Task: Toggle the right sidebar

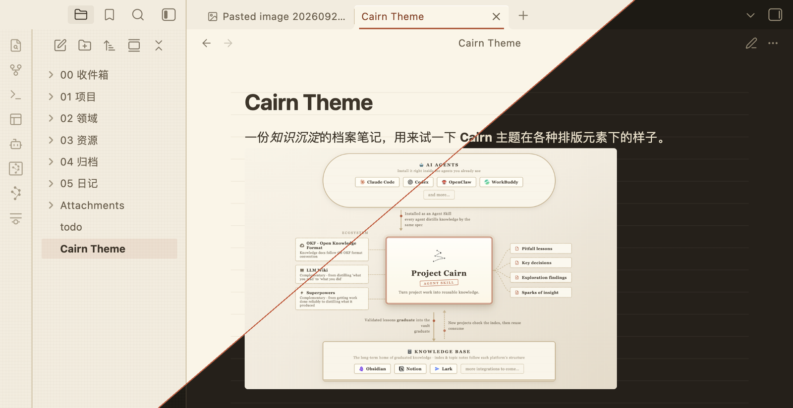Action: click(x=775, y=15)
